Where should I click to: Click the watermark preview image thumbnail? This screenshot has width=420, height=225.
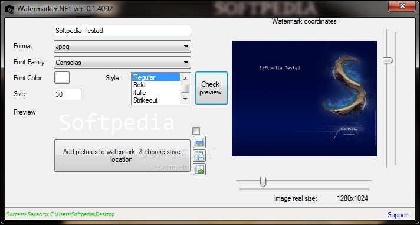[x=304, y=99]
